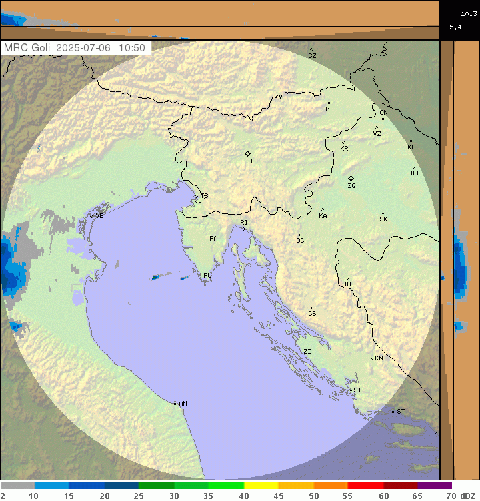Pick the dark blue 20–25 dBZ swatch
This screenshot has height=501, width=480.
(x=121, y=486)
